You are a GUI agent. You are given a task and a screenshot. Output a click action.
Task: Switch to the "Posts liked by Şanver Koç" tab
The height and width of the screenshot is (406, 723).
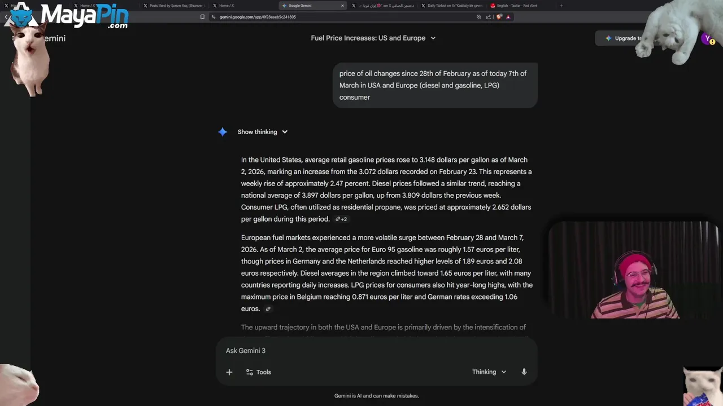[175, 6]
